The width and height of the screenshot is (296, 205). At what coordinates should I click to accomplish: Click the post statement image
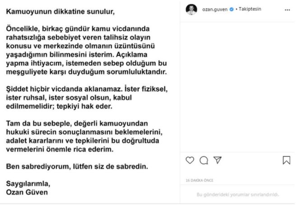[90, 102]
